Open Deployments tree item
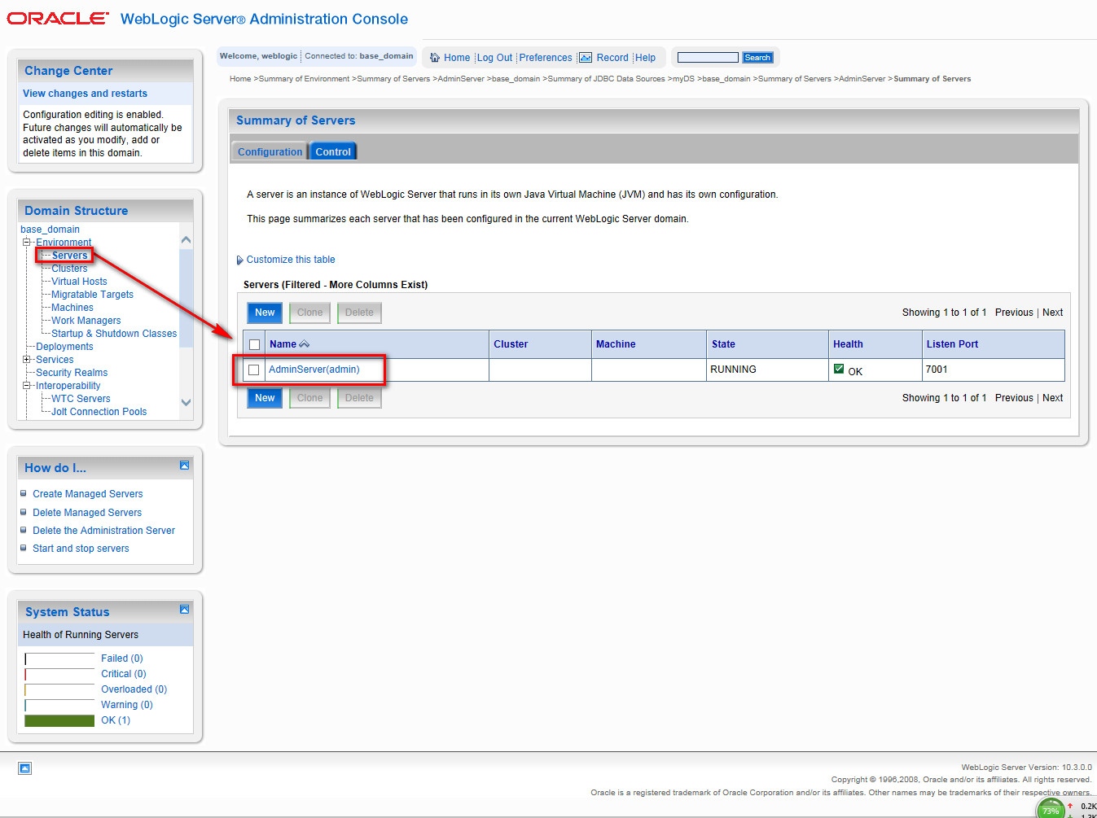 pyautogui.click(x=64, y=347)
